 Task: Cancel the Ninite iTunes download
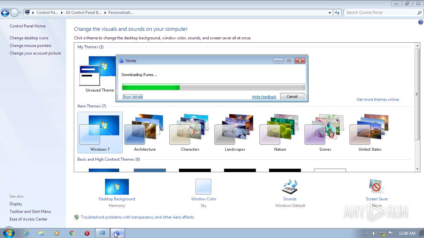point(292,97)
